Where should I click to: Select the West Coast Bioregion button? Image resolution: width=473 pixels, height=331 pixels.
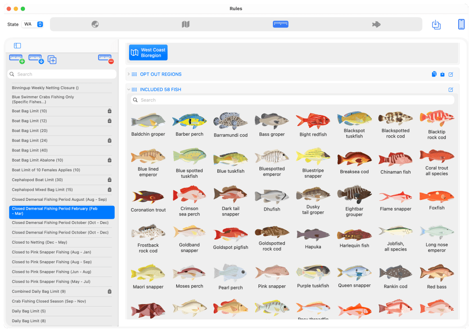tap(148, 53)
